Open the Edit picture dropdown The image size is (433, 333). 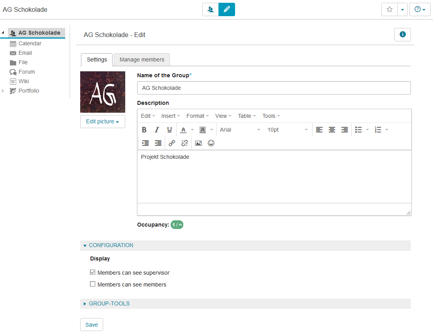102,121
